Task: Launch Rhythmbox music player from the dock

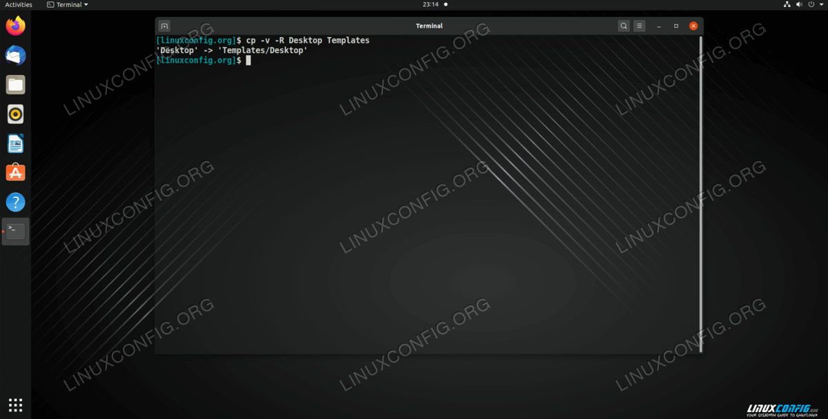Action: coord(15,114)
